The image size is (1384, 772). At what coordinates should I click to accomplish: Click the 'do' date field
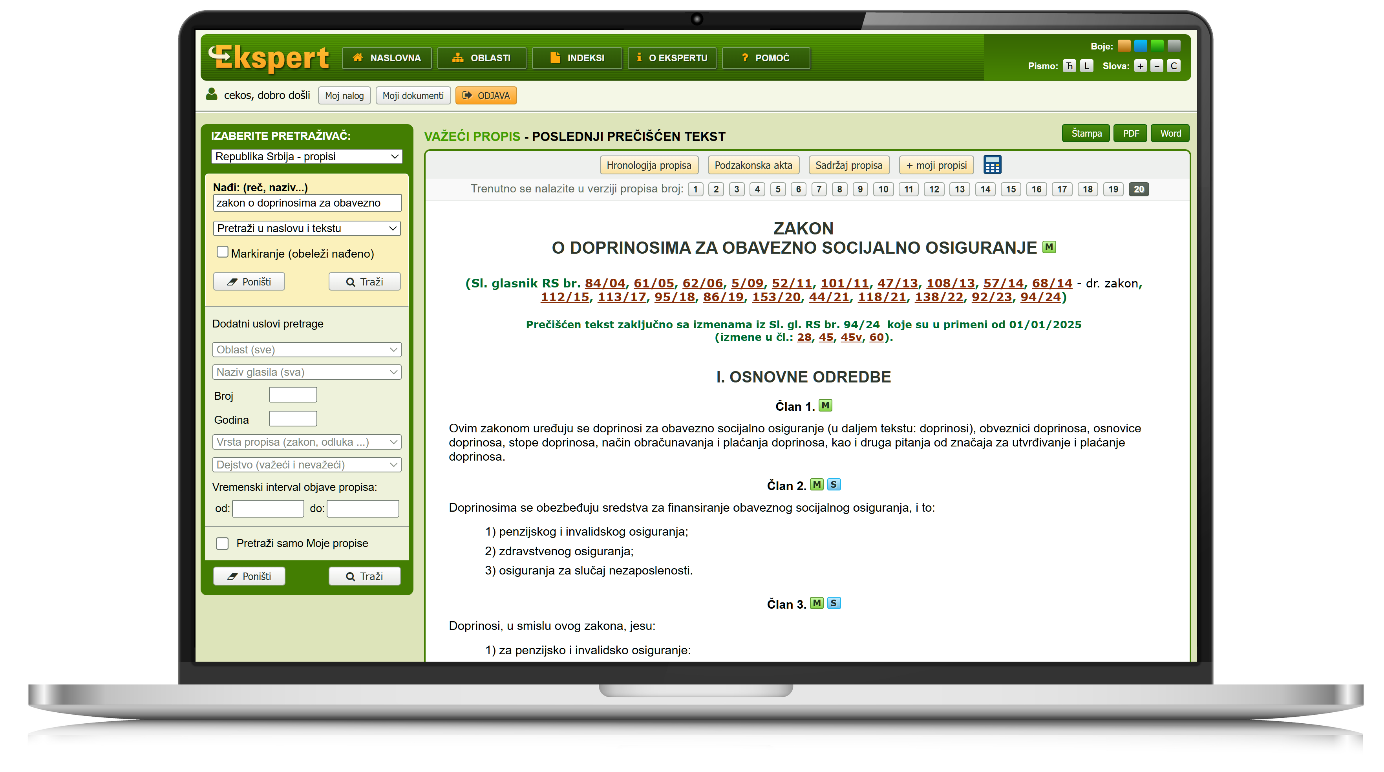(363, 509)
